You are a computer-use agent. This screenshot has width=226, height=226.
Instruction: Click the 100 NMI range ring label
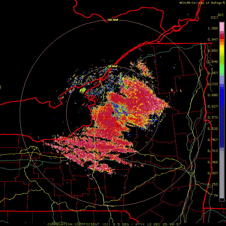(x=113, y=20)
